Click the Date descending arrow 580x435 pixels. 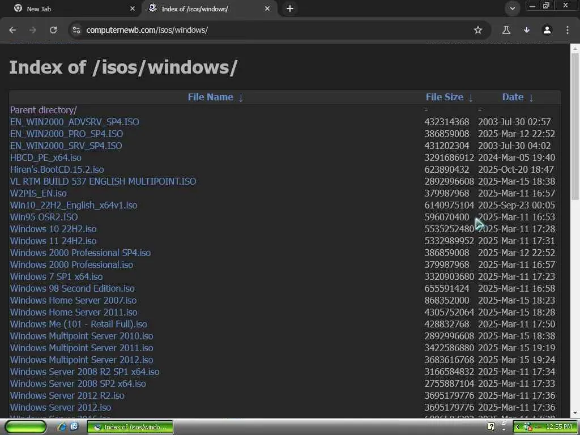point(531,97)
